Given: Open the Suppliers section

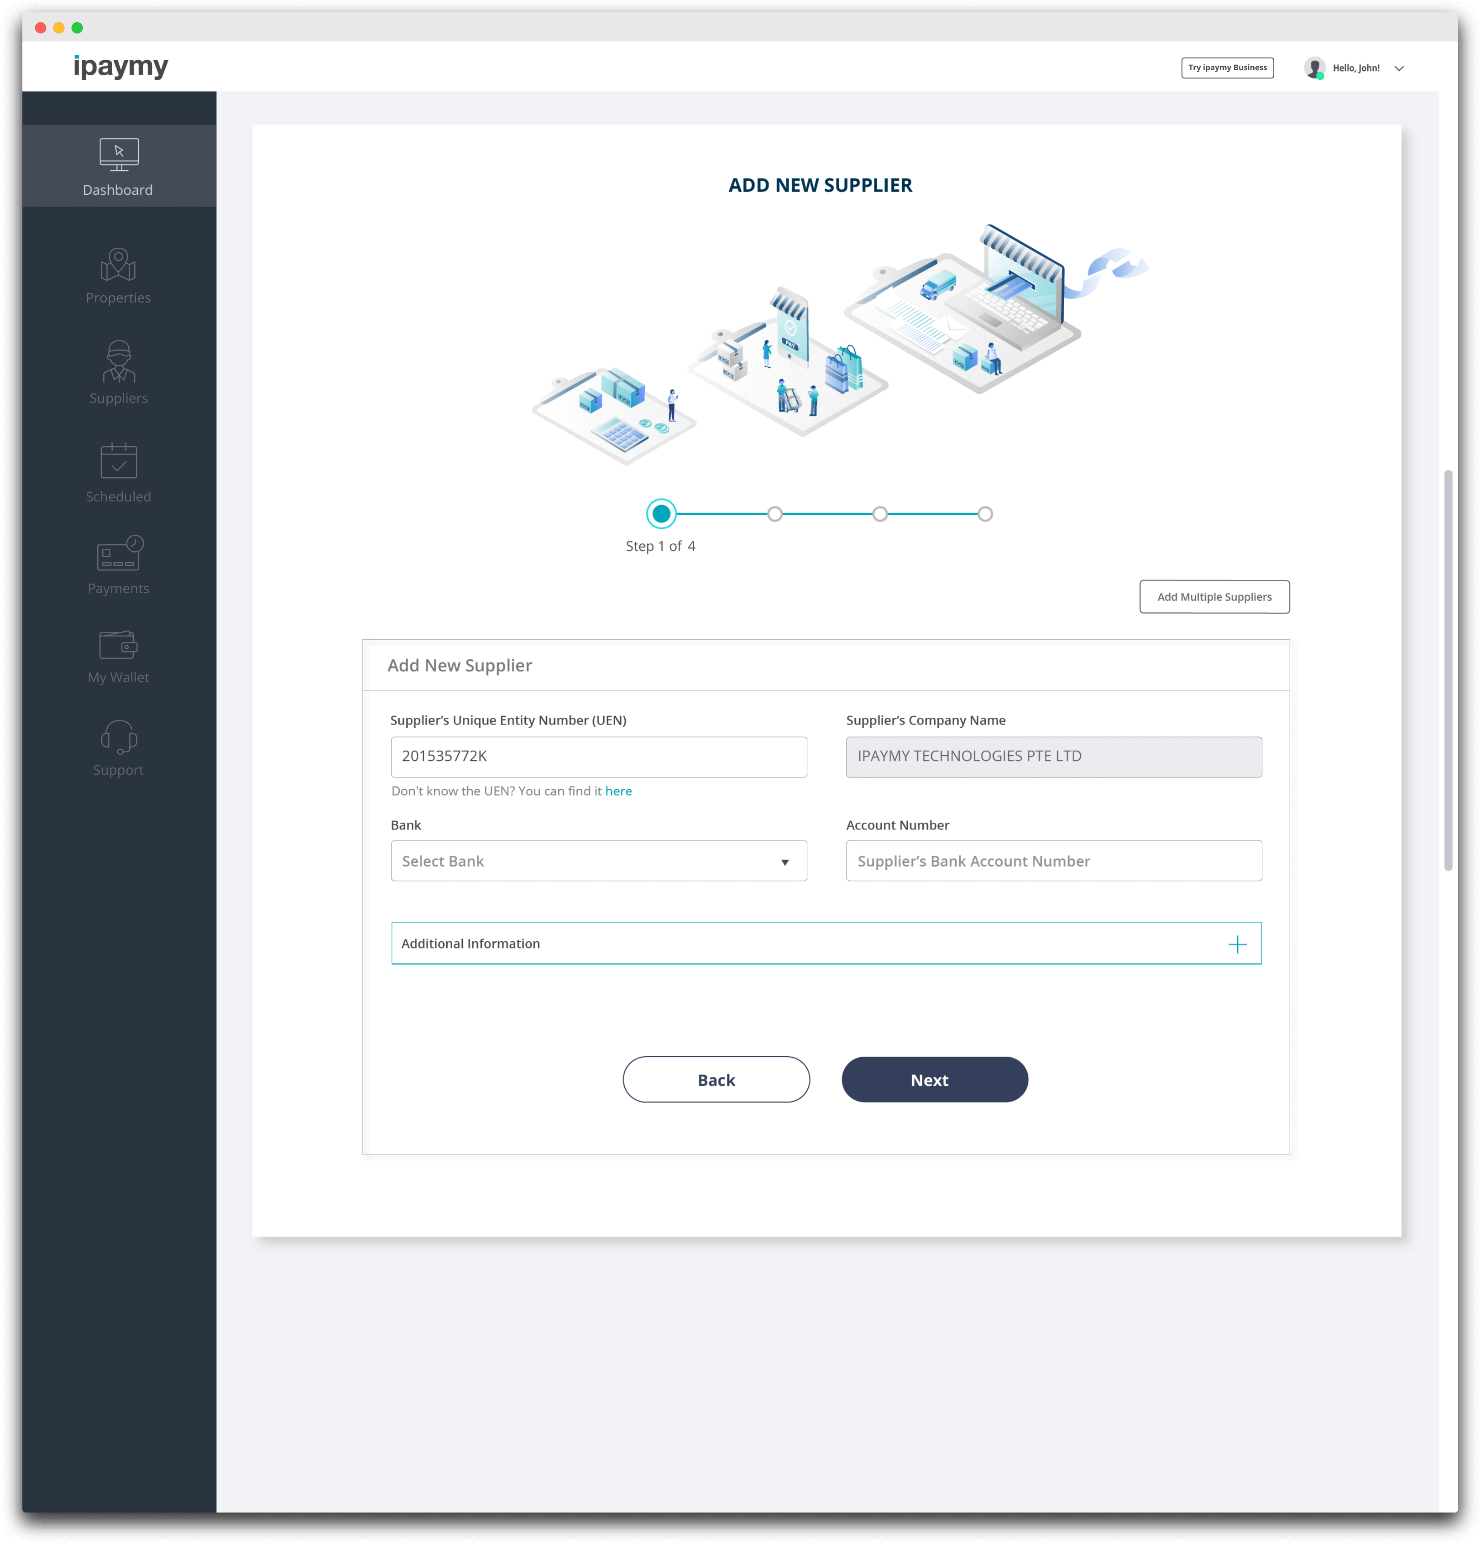Looking at the screenshot, I should 118,374.
